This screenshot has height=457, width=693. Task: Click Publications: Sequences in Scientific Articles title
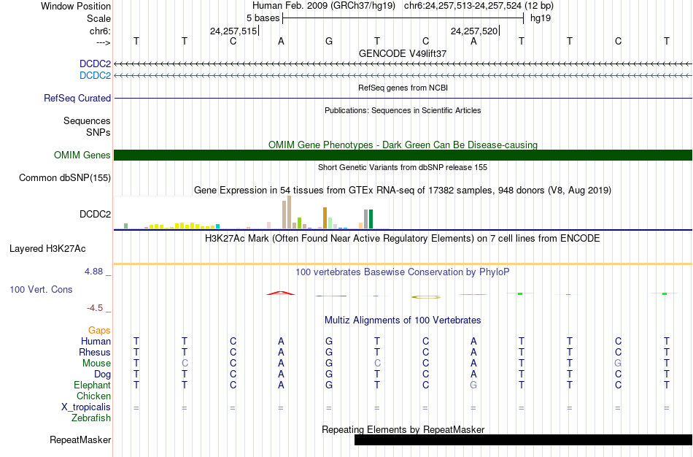click(403, 110)
